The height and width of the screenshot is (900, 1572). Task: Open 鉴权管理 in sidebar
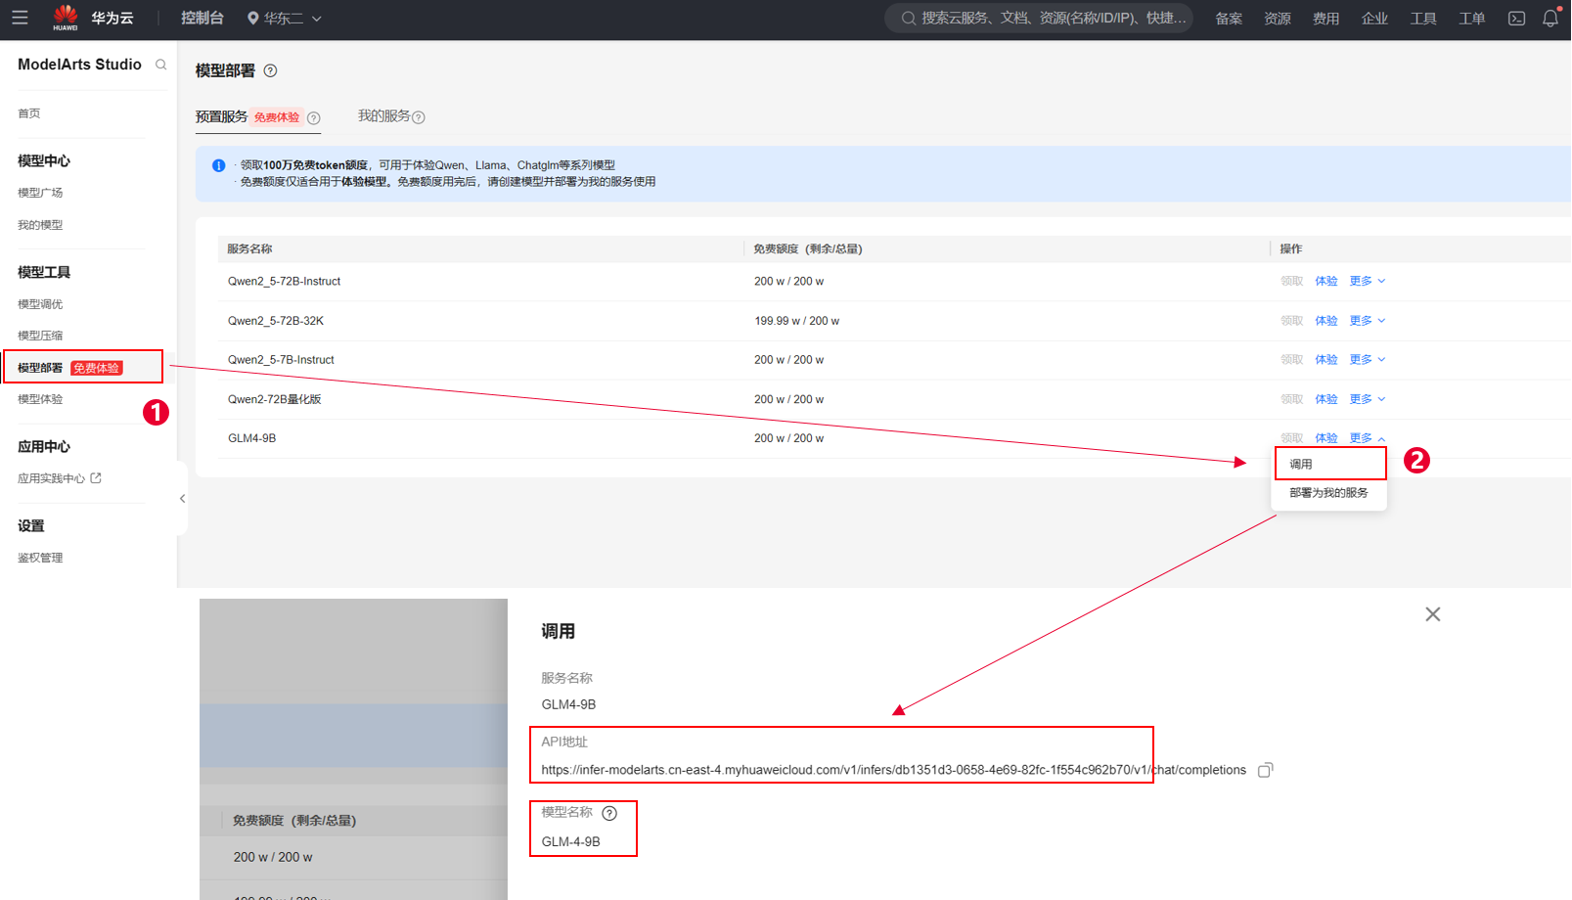pos(40,558)
